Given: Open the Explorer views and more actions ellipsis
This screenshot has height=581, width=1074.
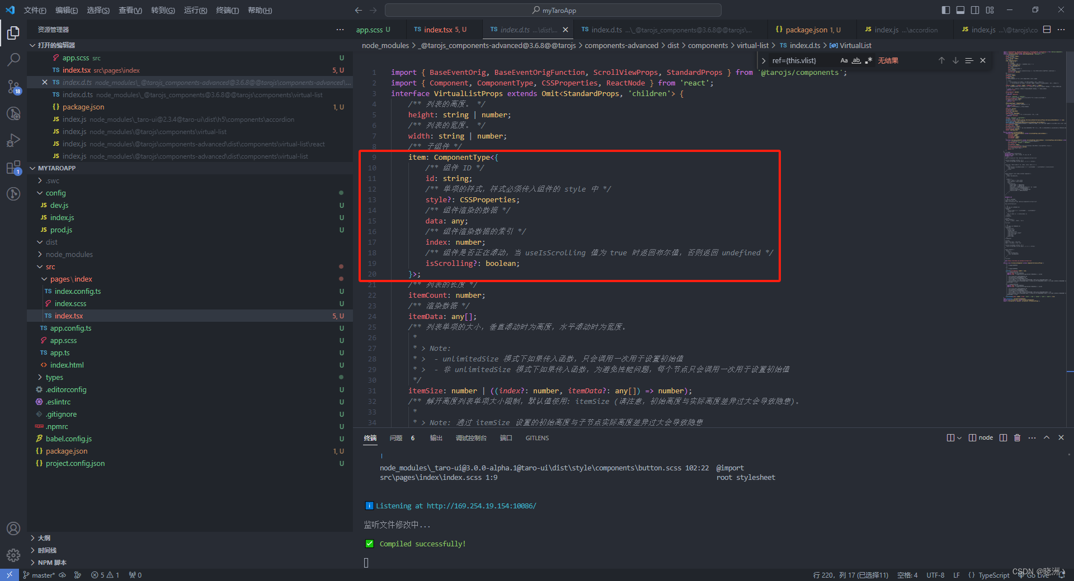Looking at the screenshot, I should pyautogui.click(x=340, y=30).
